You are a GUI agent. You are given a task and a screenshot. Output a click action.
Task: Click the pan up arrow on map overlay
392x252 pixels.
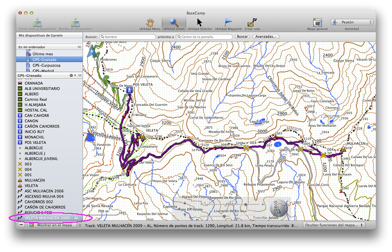185,203
